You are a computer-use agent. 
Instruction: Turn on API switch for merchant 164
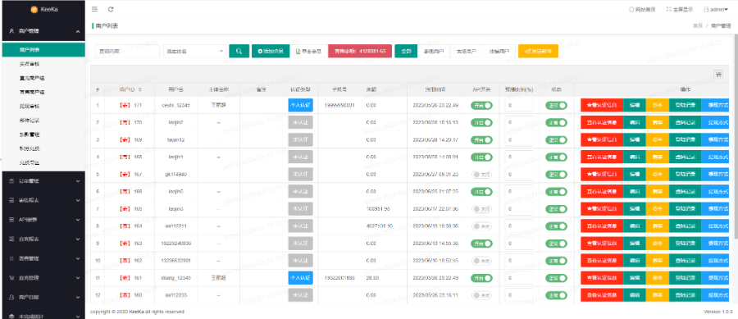coord(481,226)
